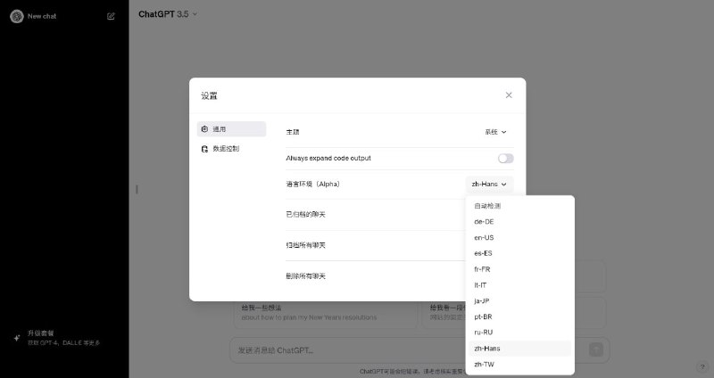Open the 主题 theme dropdown showing 系统

click(x=495, y=132)
